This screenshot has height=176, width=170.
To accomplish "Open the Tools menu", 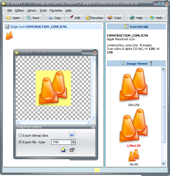I will (x=43, y=10).
